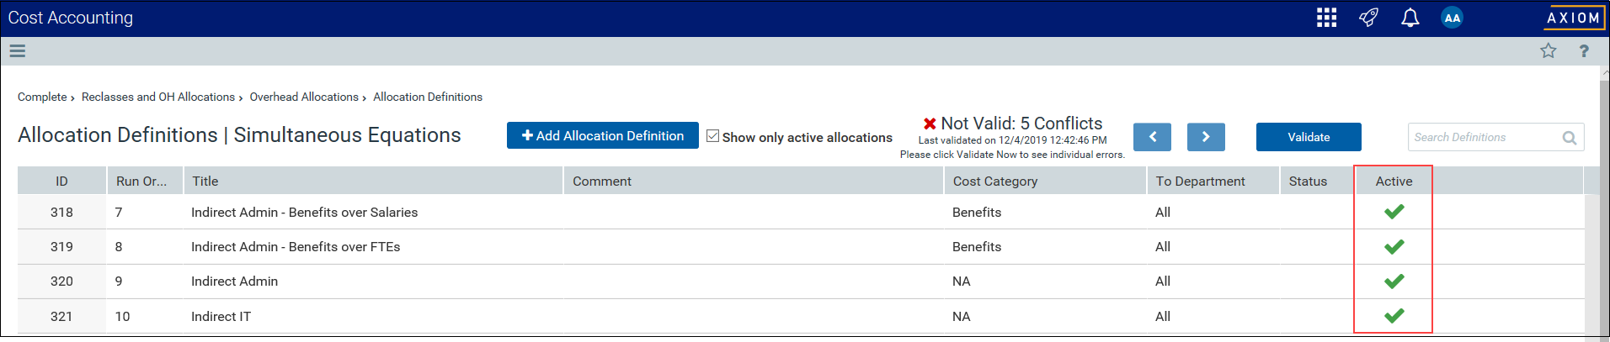The image size is (1610, 342).
Task: Click the vertical scrollbar on right edge
Action: (1604, 202)
